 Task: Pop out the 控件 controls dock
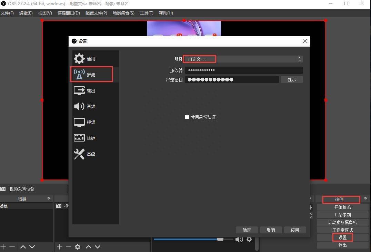[x=366, y=199]
